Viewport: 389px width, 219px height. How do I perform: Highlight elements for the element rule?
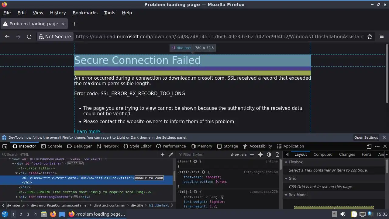195,162
